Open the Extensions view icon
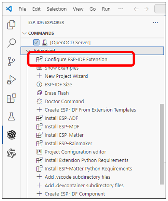The width and height of the screenshot is (168, 201). 11,98
